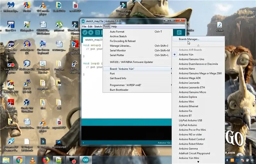Select Arduino/Genuino Uno board
256x164 pixels.
pyautogui.click(x=198, y=59)
